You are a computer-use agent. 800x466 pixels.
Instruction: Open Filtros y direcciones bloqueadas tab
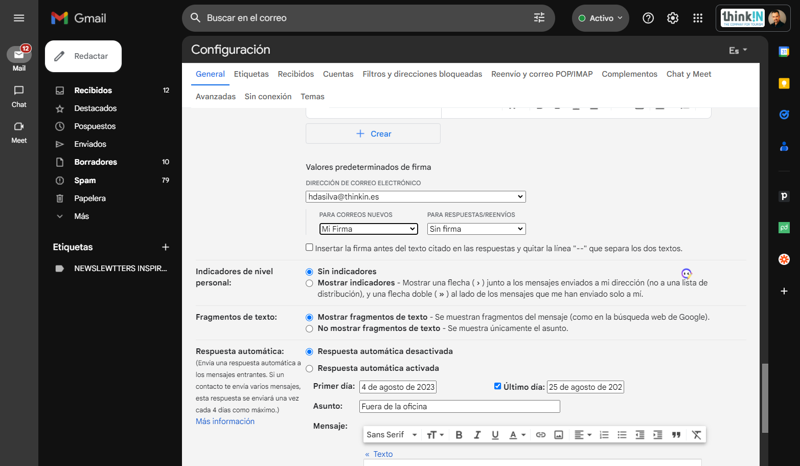click(x=422, y=74)
